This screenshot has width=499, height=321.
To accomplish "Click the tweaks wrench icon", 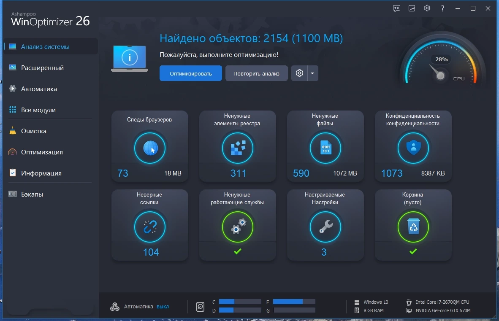I will click(325, 227).
